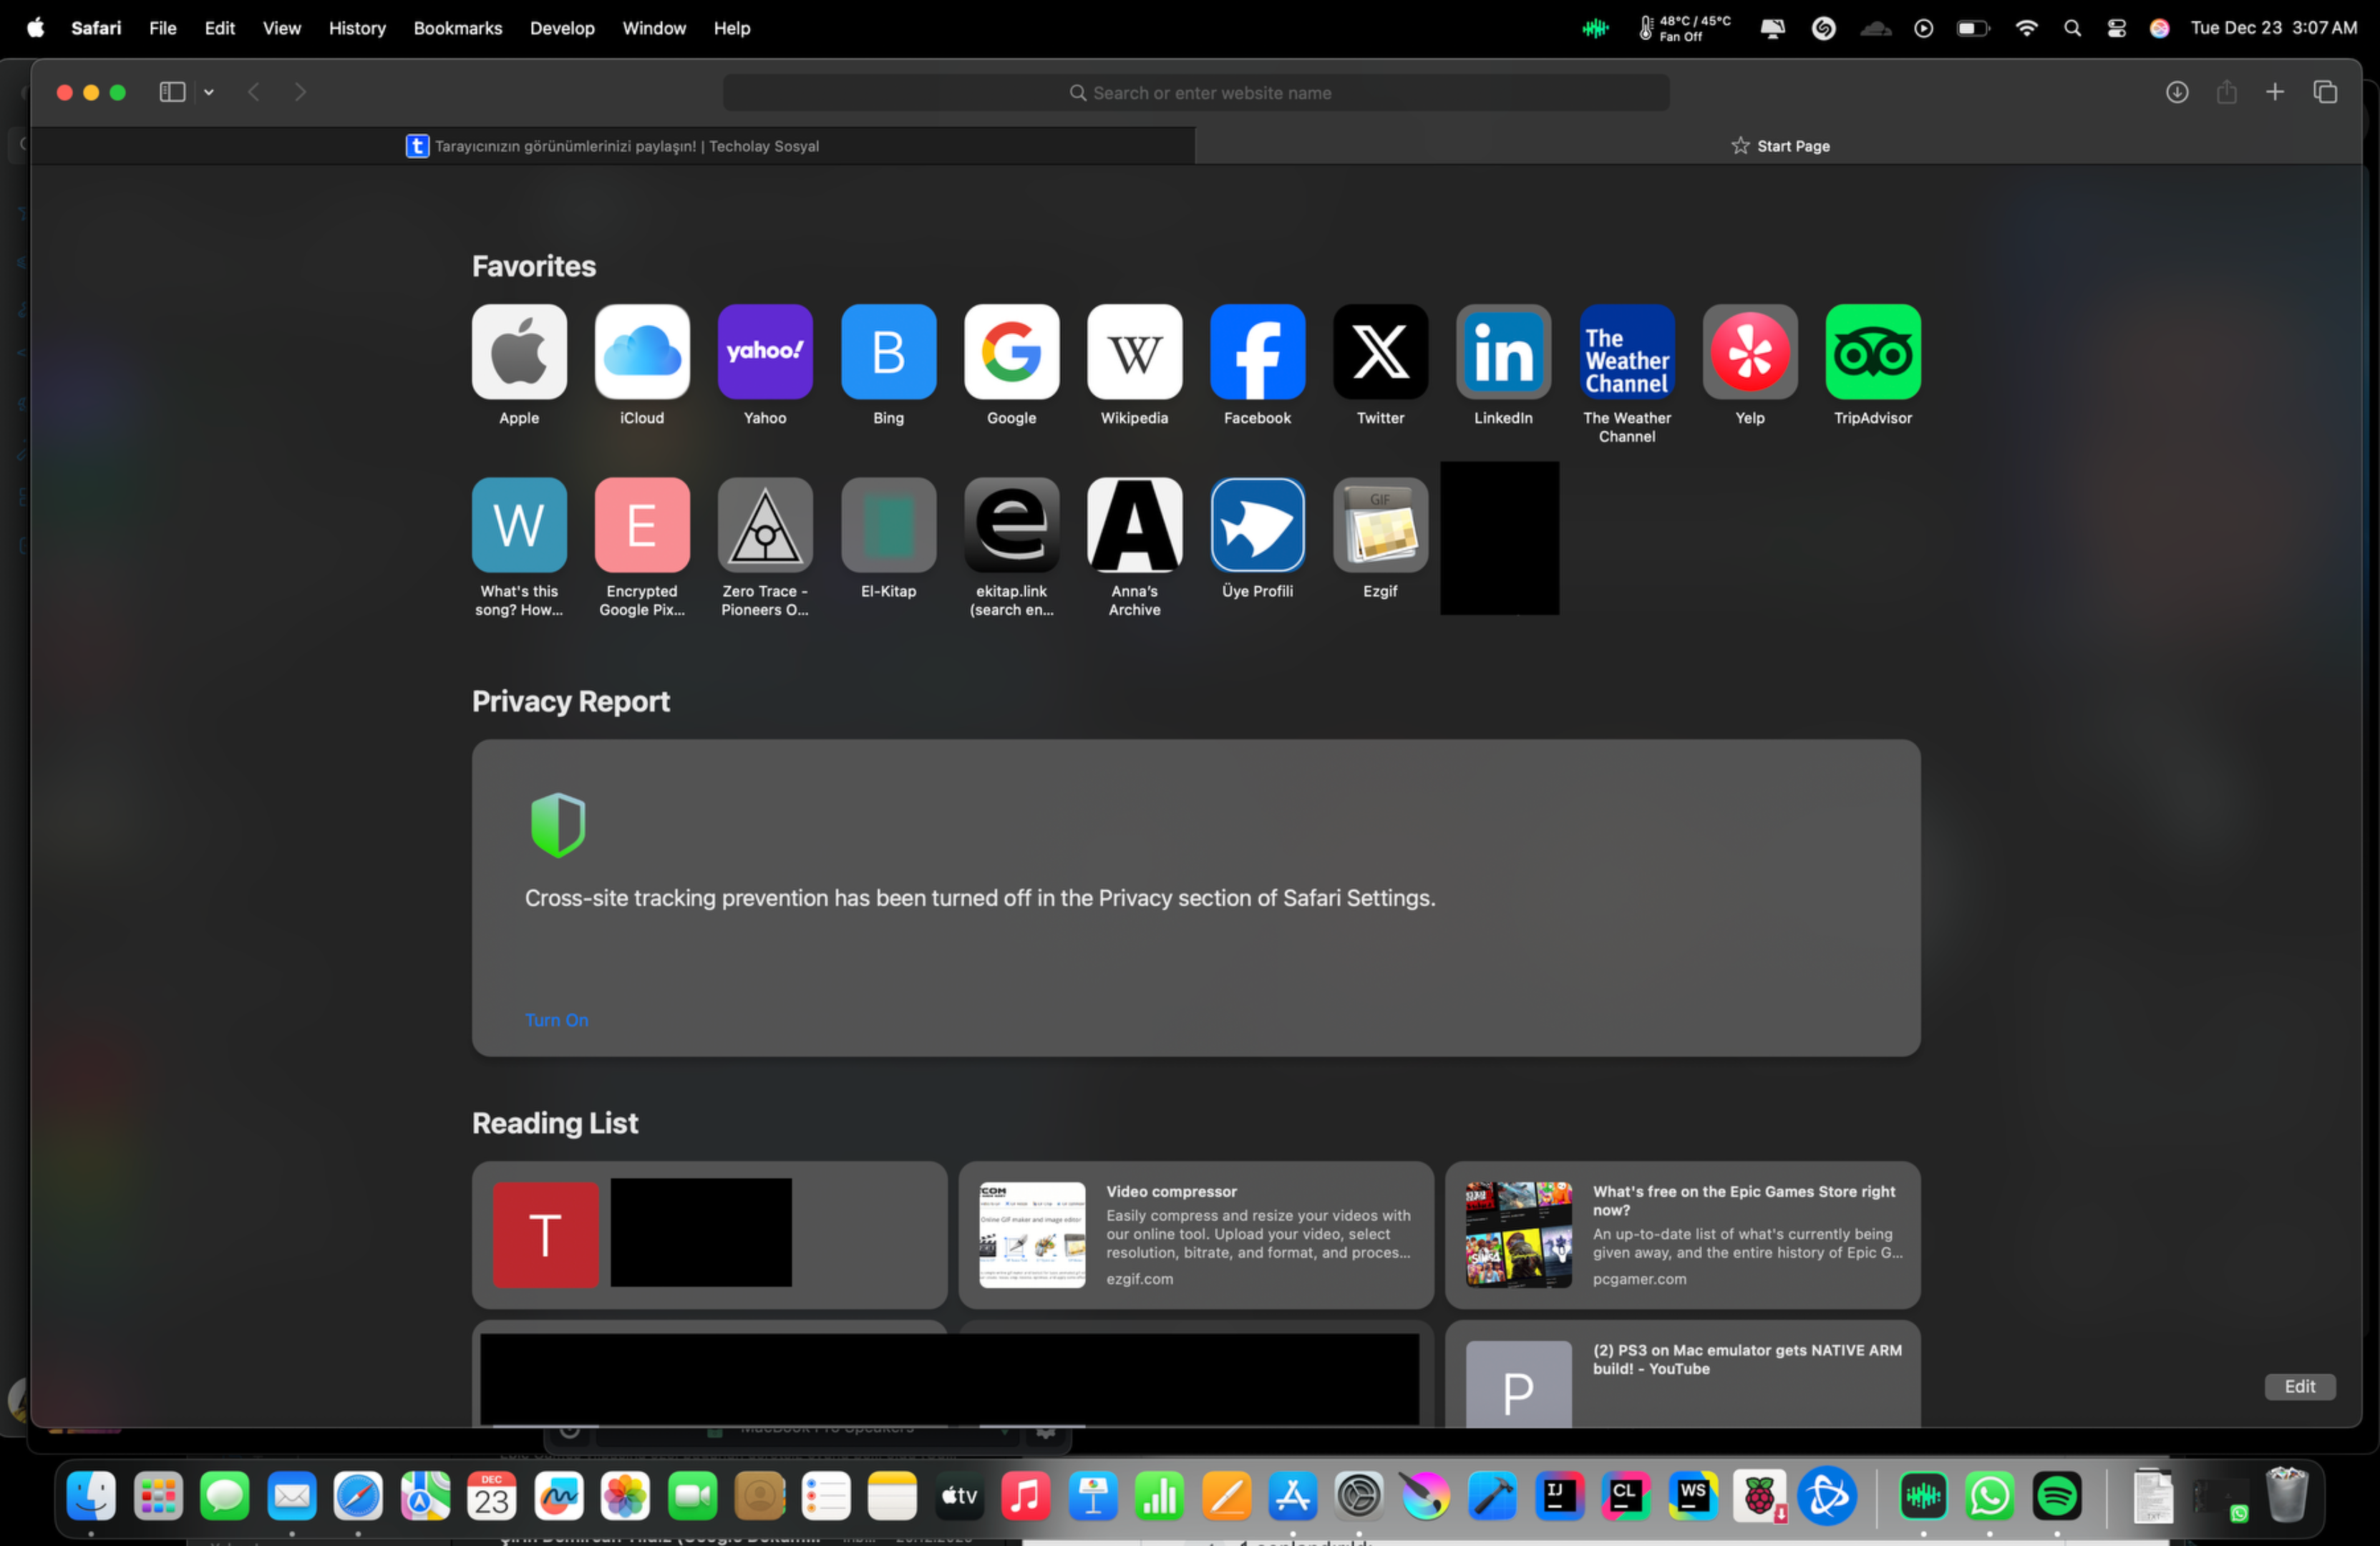Launch CLion from the Dock

(x=1626, y=1496)
